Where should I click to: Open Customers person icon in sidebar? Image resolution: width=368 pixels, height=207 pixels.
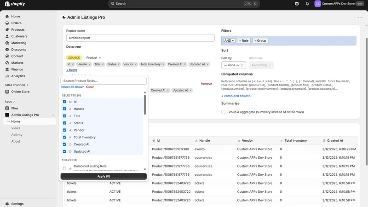coord(7,36)
